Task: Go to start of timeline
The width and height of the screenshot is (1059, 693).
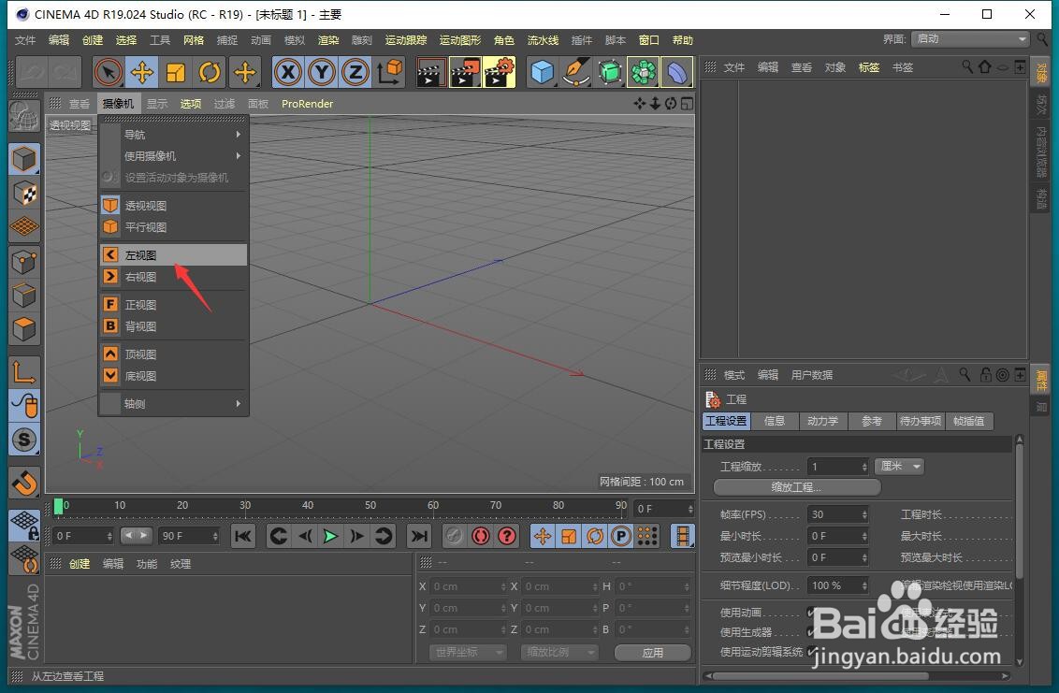Action: point(242,536)
